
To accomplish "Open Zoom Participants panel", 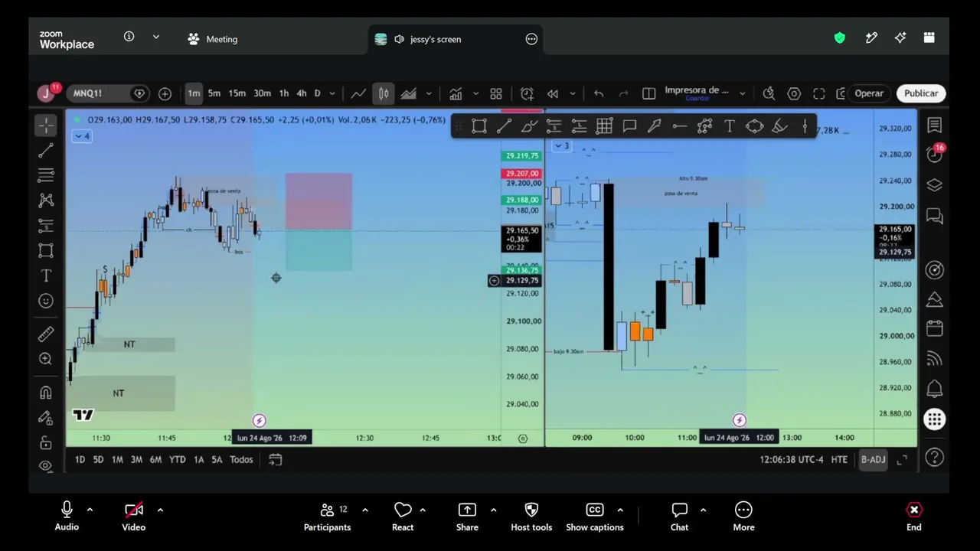I will click(327, 517).
